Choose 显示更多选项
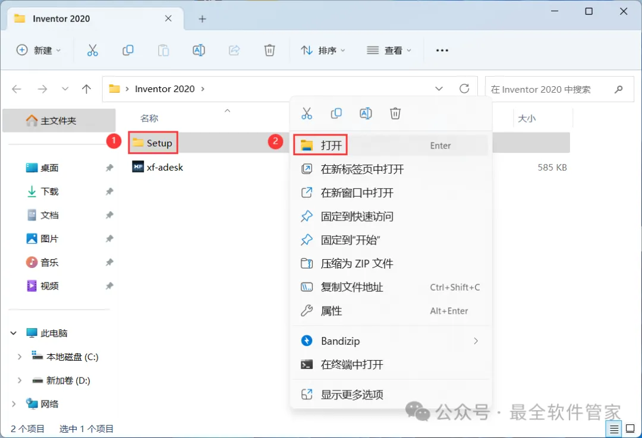Screen dimensions: 642x438 coord(391,395)
